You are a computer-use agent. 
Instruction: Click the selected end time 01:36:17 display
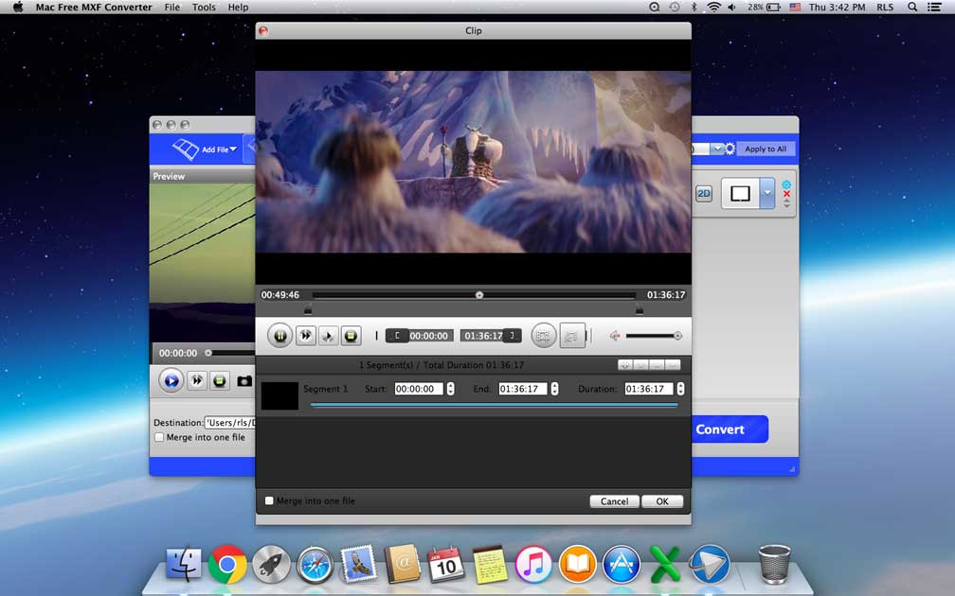point(483,336)
